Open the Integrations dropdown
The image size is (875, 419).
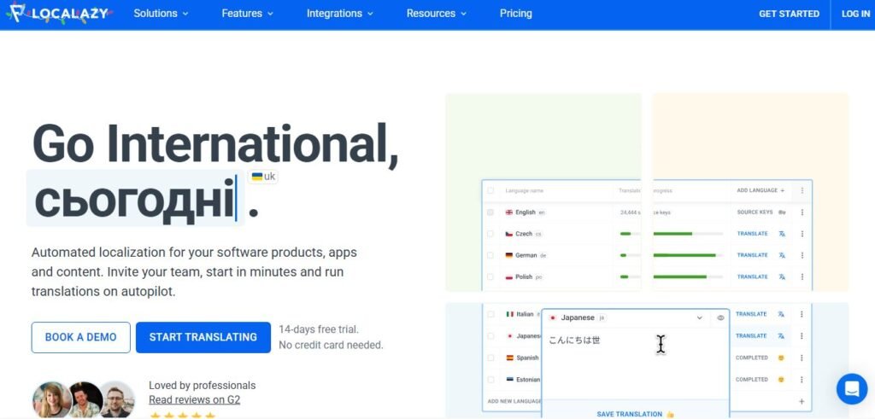point(340,14)
